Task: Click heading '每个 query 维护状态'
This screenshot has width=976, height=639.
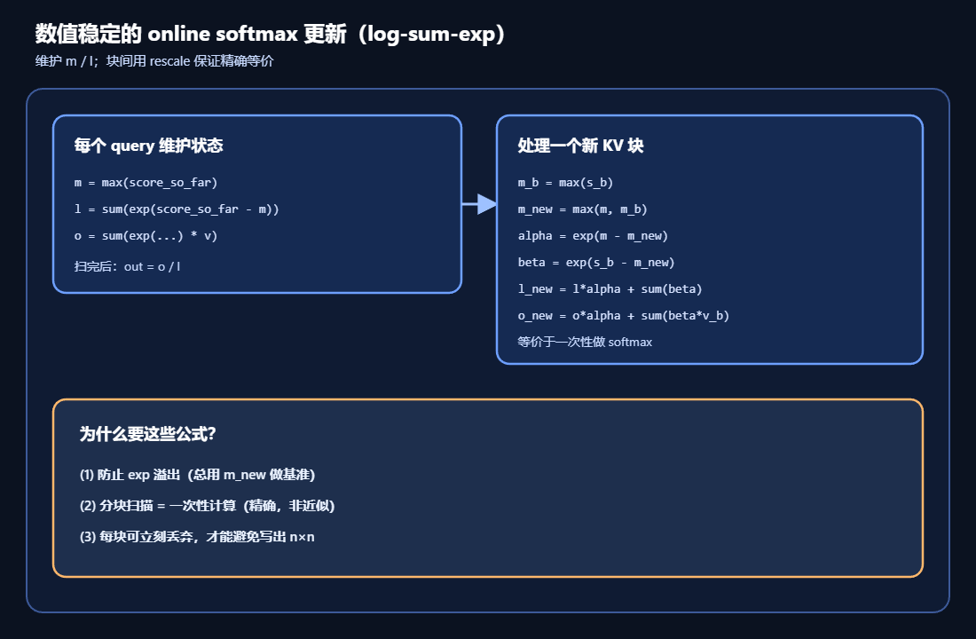Action: click(x=148, y=146)
